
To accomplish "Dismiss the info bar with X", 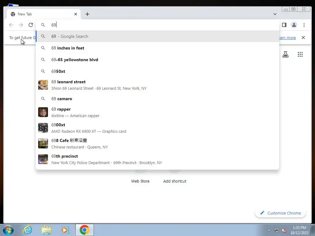I will 303,37.
